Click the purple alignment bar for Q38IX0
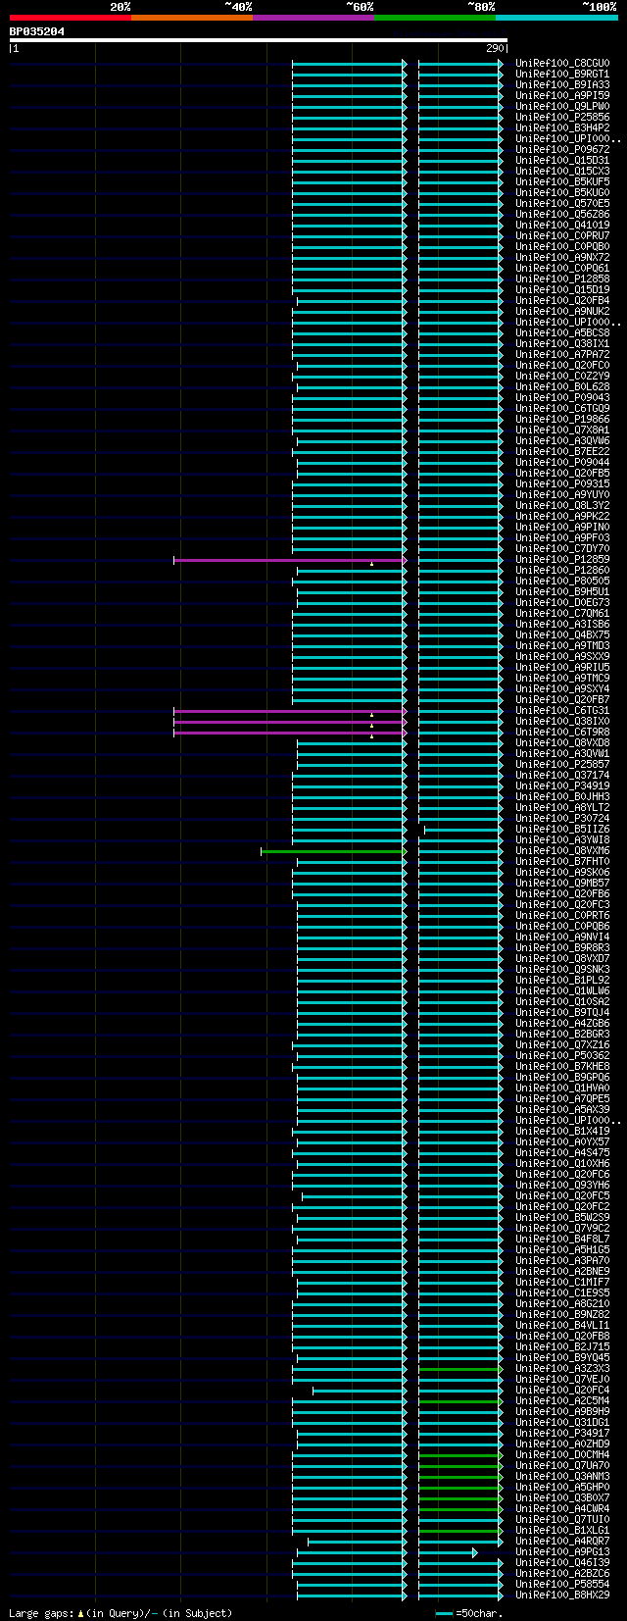The image size is (627, 1621). coord(290,723)
